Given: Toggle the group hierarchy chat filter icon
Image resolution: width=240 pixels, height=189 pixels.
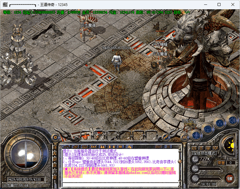Looking at the screenshot, I should [x=55, y=153].
